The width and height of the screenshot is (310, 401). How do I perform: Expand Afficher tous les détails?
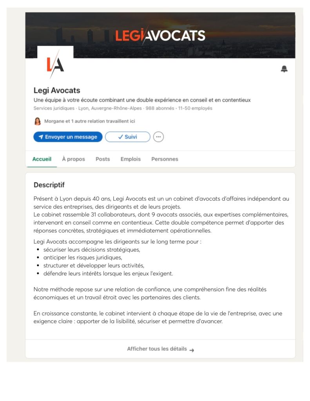coord(157,349)
